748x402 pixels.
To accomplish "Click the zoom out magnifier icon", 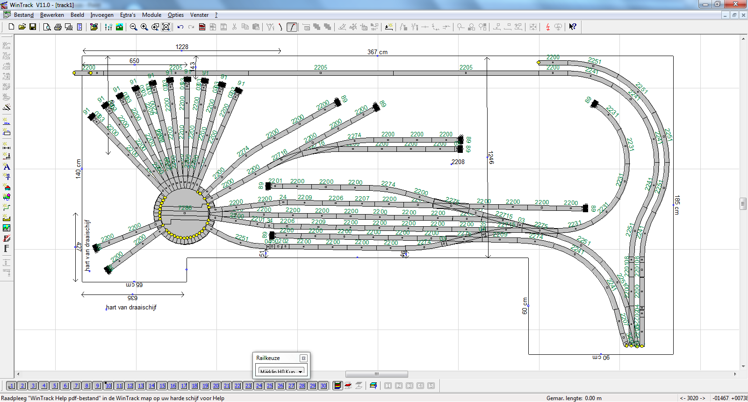I will click(x=133, y=27).
